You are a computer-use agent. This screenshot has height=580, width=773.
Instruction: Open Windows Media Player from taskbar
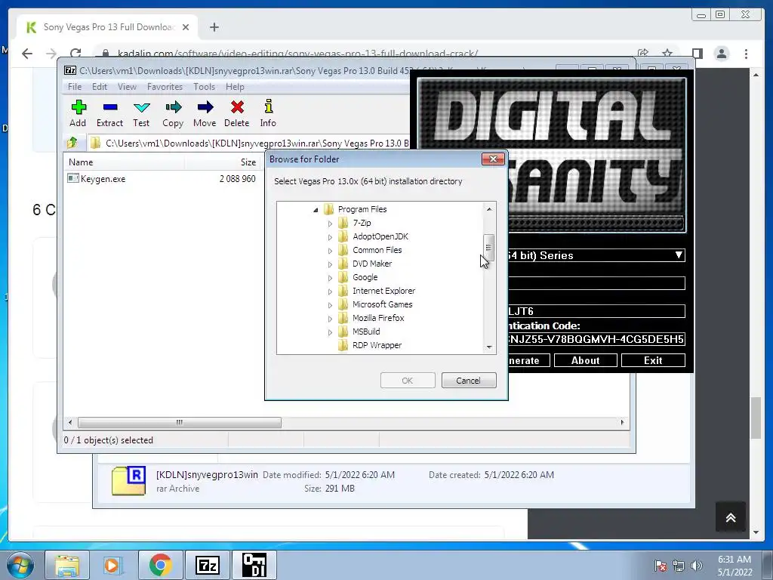[112, 565]
